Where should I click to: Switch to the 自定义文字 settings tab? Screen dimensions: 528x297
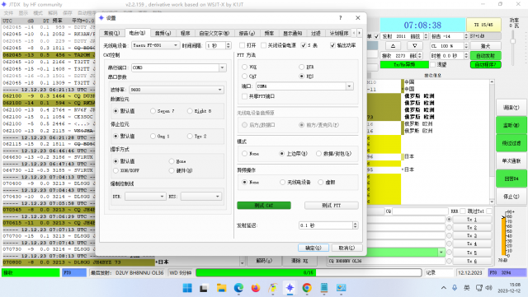pyautogui.click(x=214, y=33)
